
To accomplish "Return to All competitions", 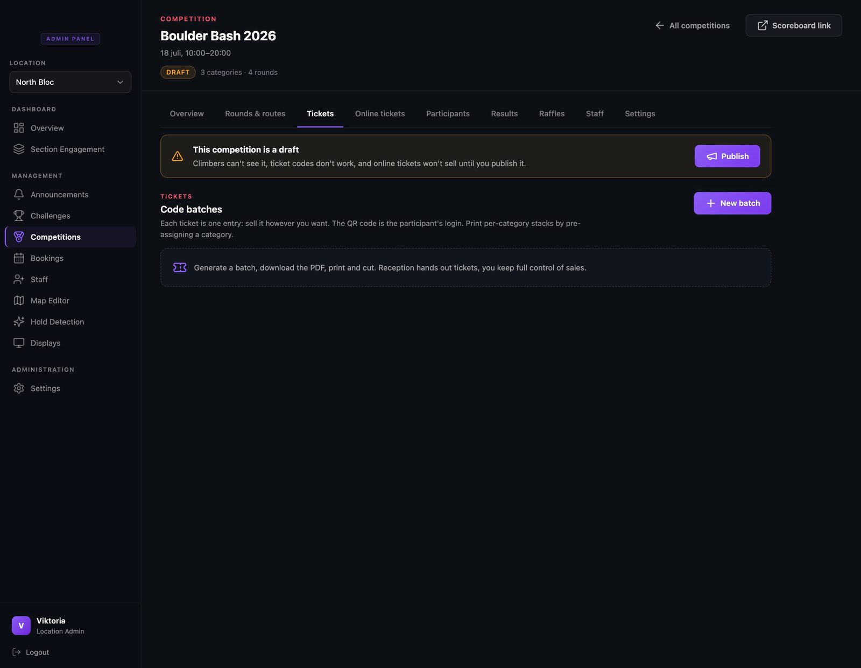I will [692, 25].
